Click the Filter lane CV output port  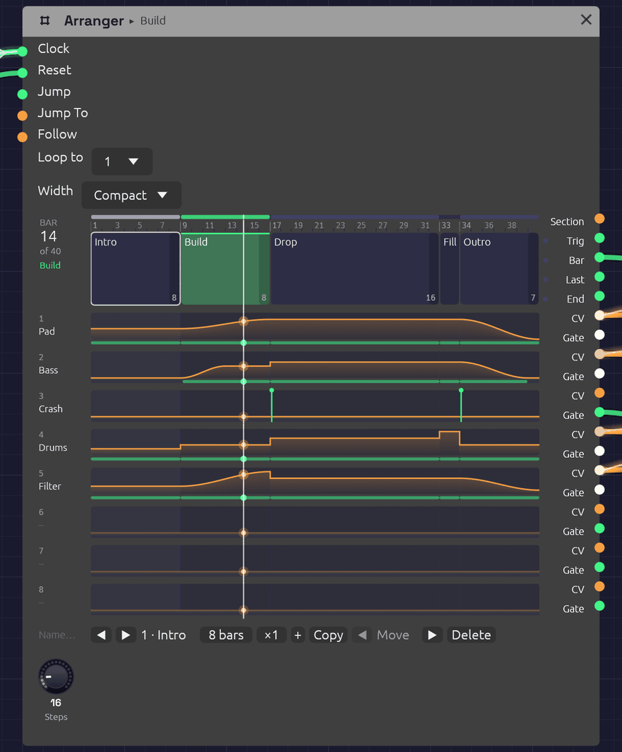[599, 470]
